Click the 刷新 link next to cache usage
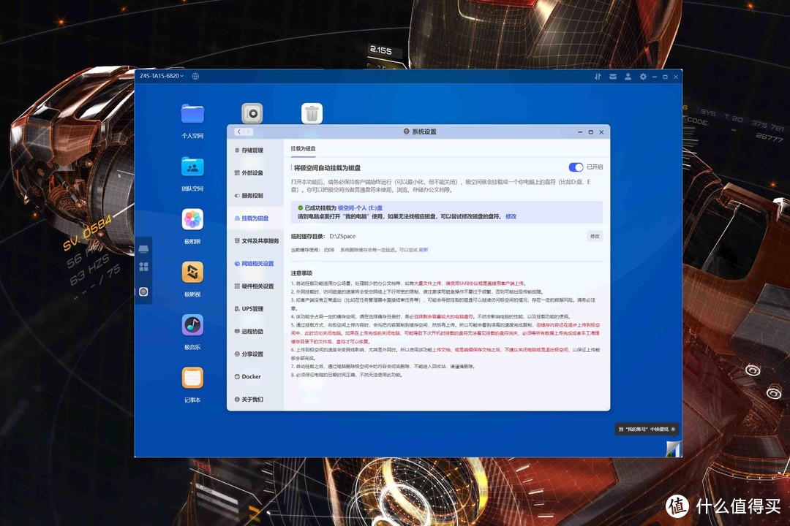The height and width of the screenshot is (526, 790). tap(424, 250)
